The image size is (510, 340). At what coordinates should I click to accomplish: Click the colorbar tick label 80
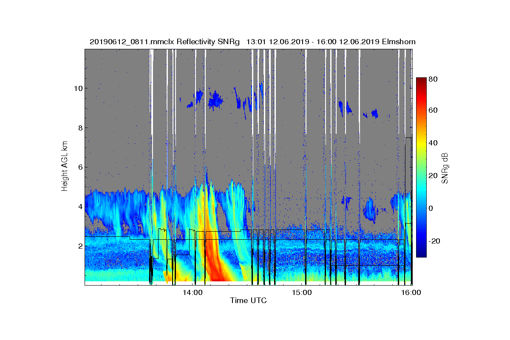(x=434, y=79)
